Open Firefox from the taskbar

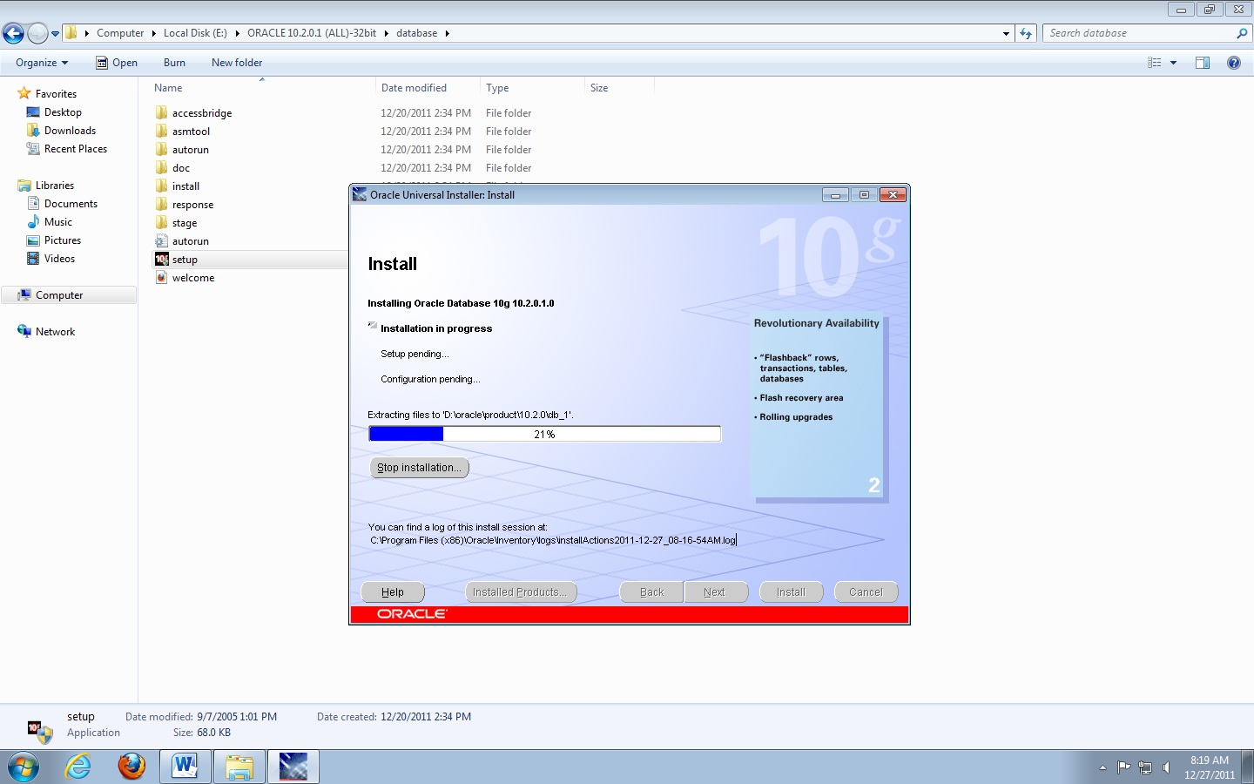tap(131, 767)
